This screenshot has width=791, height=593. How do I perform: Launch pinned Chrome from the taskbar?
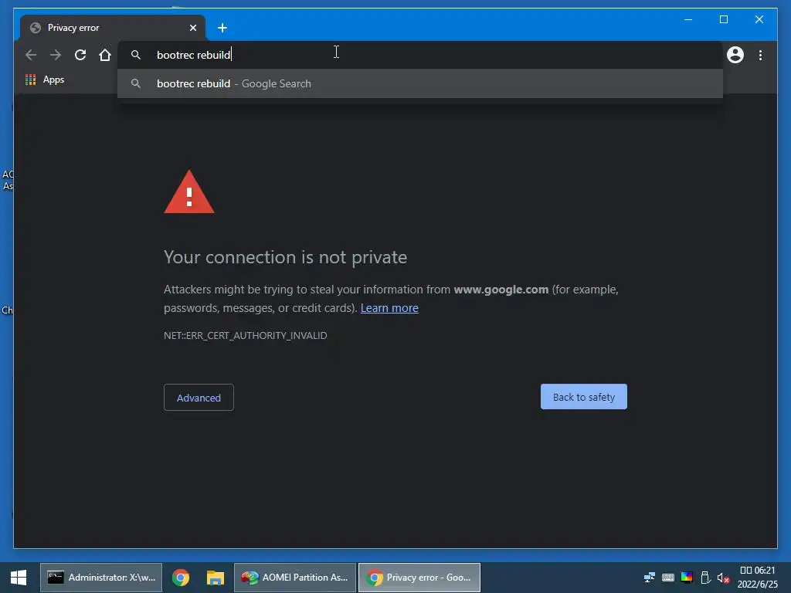coord(181,578)
